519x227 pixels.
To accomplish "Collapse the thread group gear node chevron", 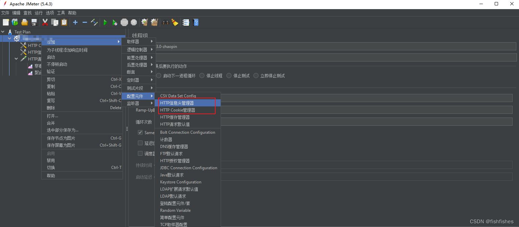I will (9, 39).
